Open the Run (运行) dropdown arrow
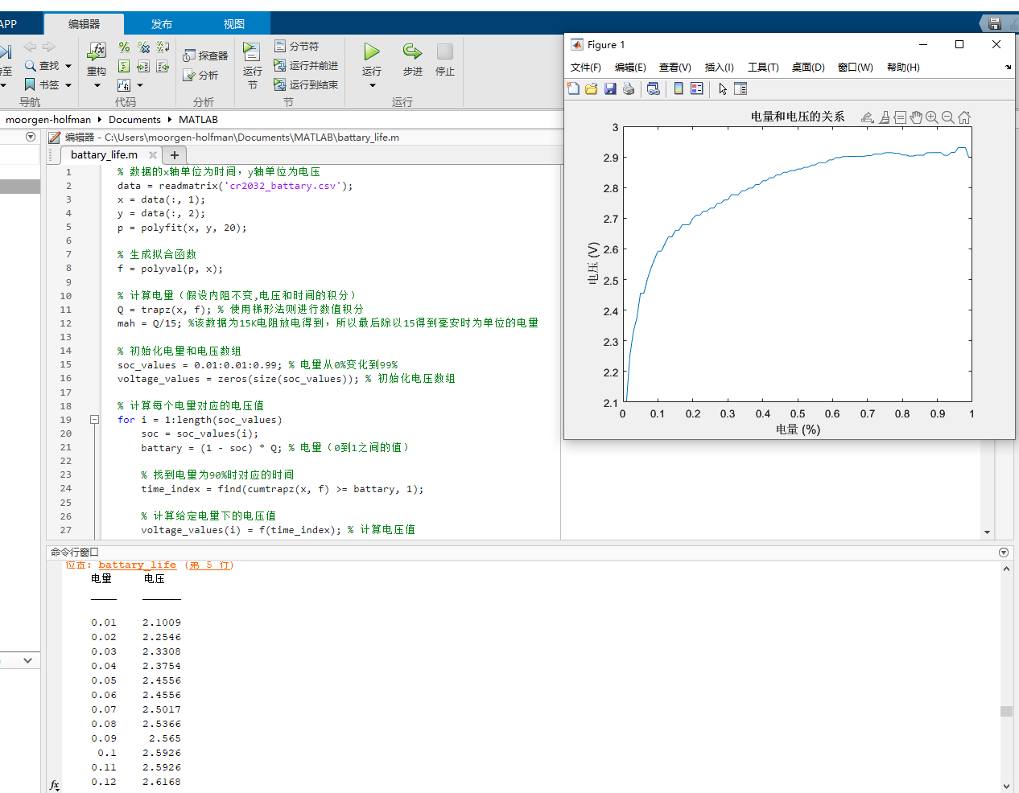The image size is (1019, 793). coord(372,85)
